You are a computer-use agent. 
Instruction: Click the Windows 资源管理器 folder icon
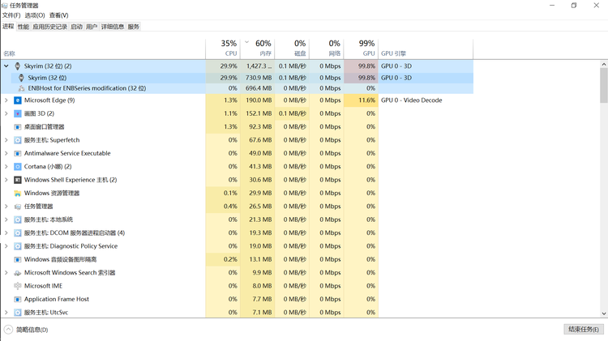tap(18, 193)
